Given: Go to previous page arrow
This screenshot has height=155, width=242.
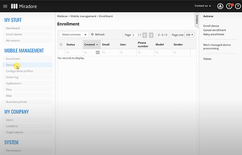Looking at the screenshot, I should coord(145,35).
